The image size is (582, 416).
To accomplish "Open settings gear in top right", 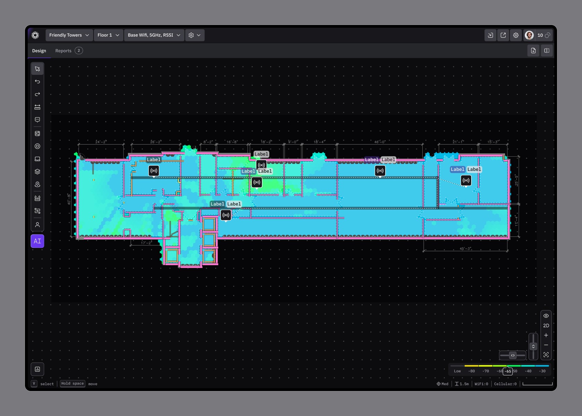I will click(516, 35).
